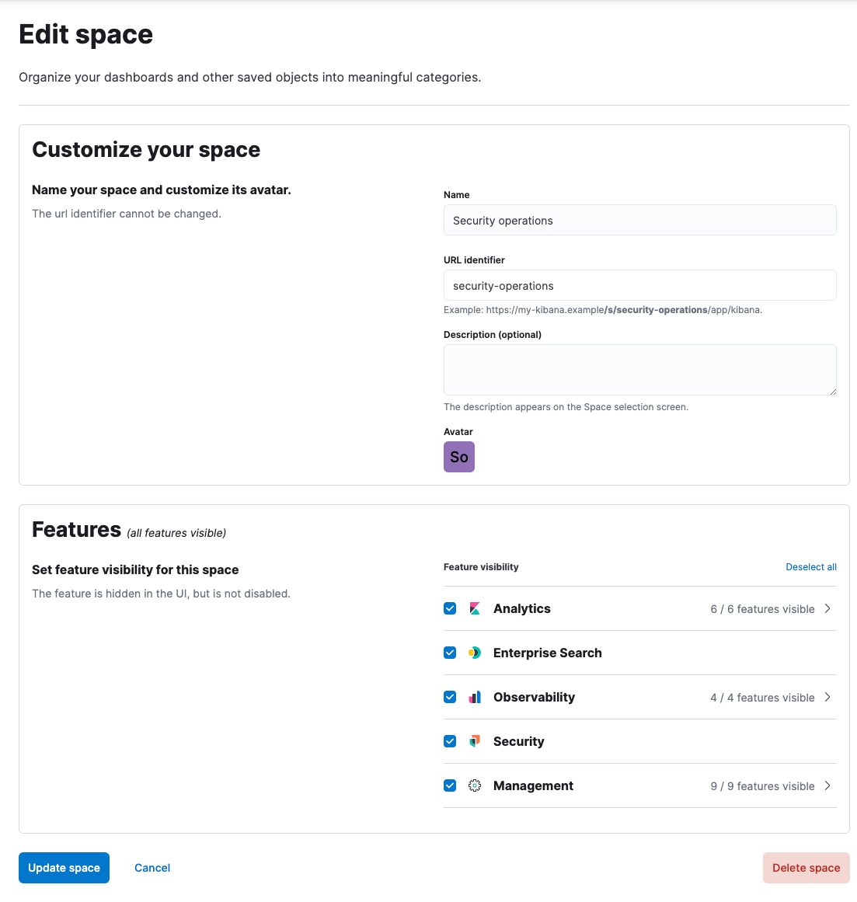This screenshot has width=857, height=902.
Task: Uncheck the Security feature checkbox
Action: pos(450,742)
